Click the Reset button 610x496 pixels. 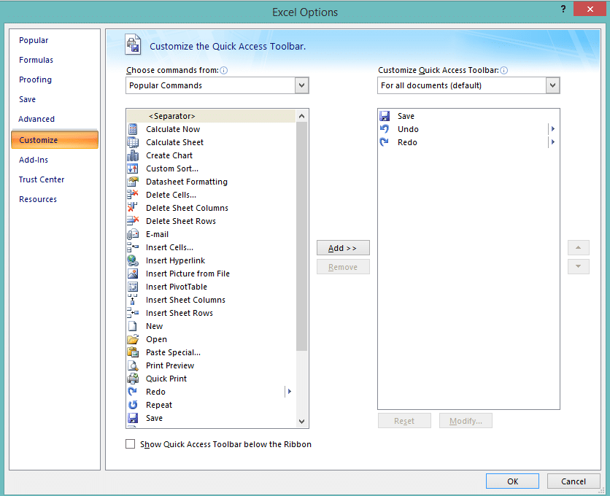point(404,421)
